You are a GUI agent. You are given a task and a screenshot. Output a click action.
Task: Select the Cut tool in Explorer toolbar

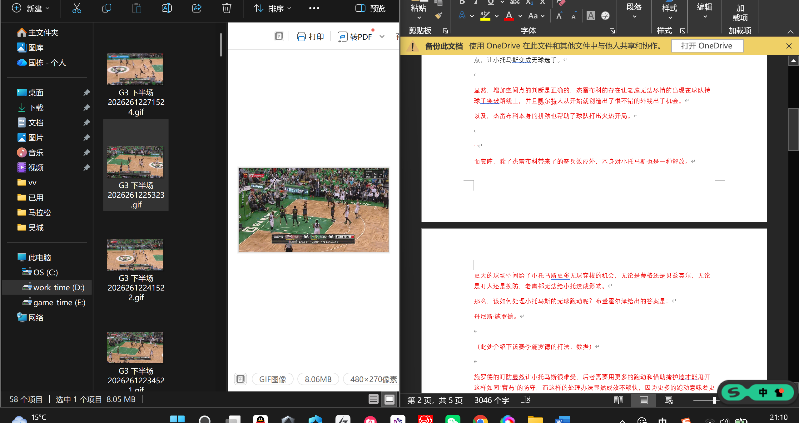[77, 8]
